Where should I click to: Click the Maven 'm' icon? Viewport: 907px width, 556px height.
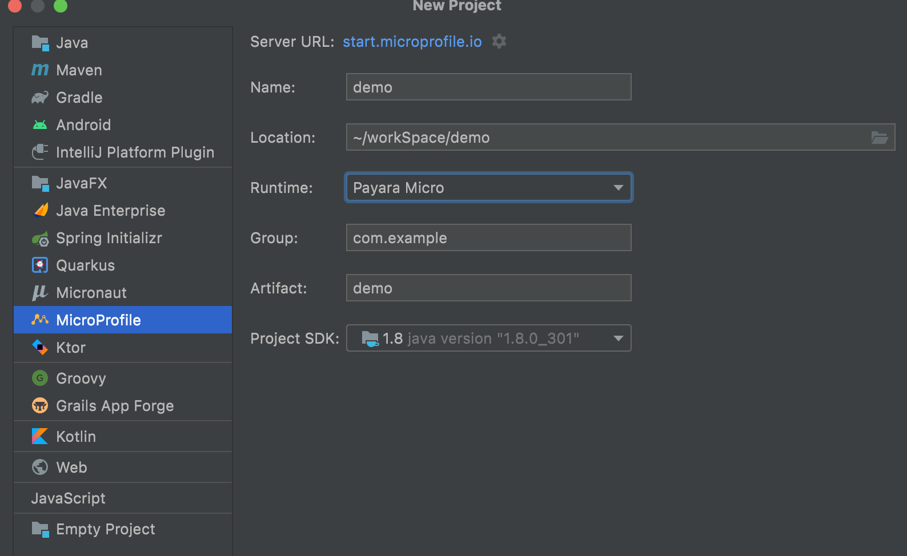click(40, 70)
